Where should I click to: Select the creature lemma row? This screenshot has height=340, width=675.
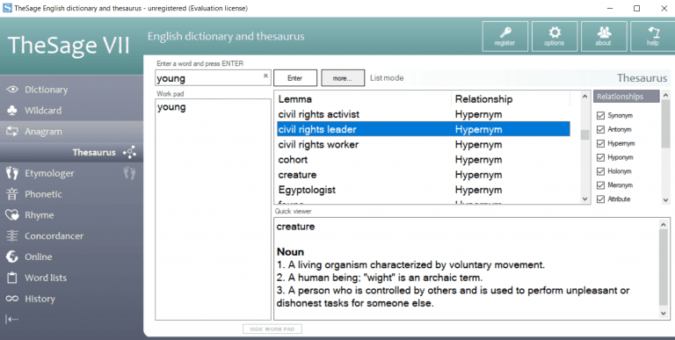point(423,175)
